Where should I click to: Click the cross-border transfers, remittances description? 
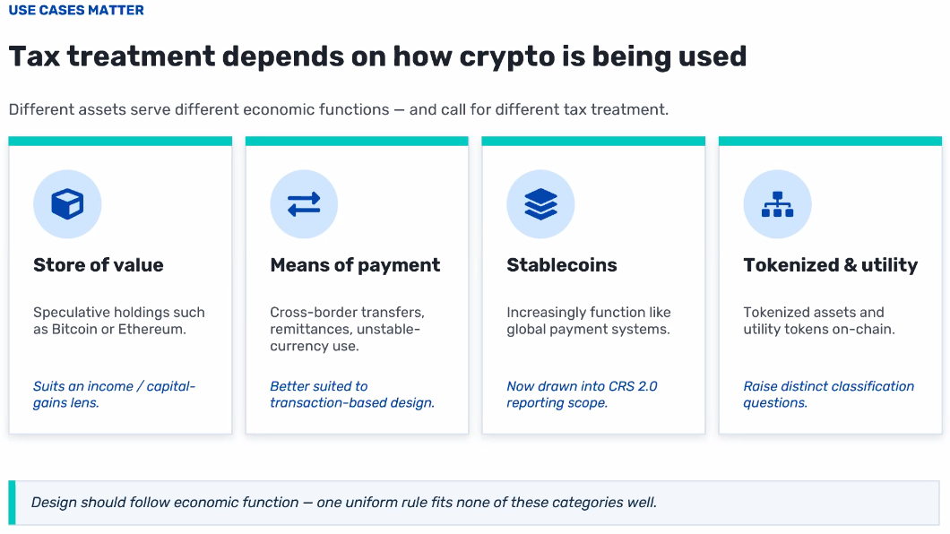pos(347,330)
